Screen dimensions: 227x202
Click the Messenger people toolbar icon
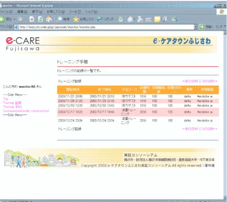click(174, 20)
